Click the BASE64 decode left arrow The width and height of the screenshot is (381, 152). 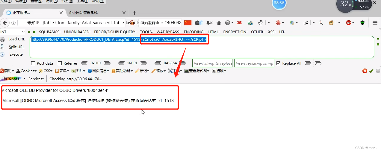tap(158, 63)
